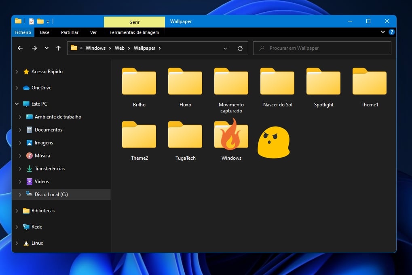This screenshot has width=412, height=275.
Task: Open Vídeos in the sidebar
Action: [x=42, y=182]
